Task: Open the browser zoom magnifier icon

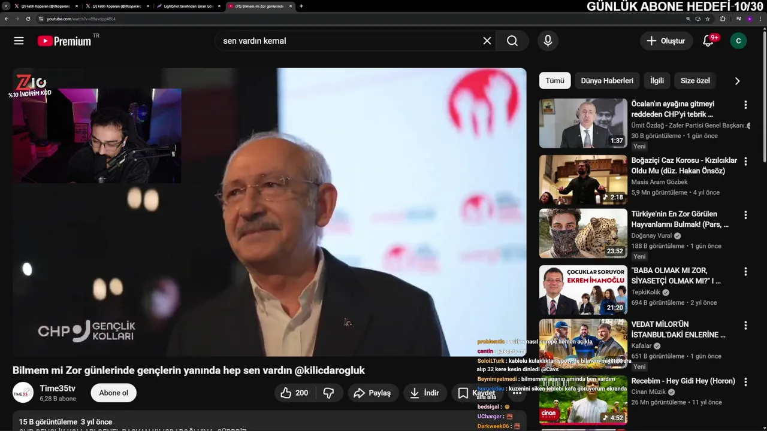Action: tap(689, 19)
